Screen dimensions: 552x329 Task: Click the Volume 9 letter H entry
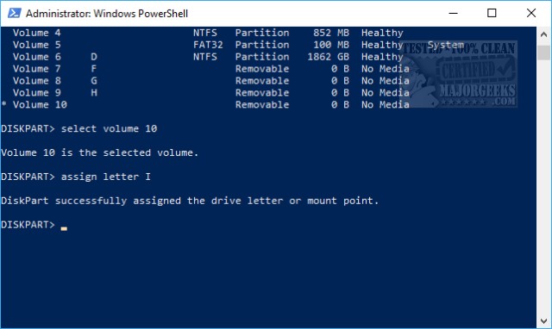click(x=94, y=93)
